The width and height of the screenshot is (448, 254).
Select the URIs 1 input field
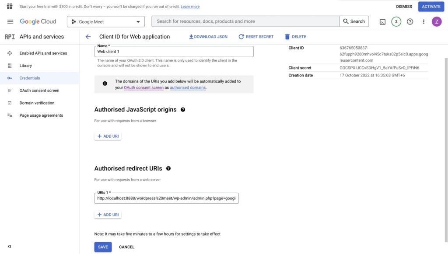click(x=166, y=198)
